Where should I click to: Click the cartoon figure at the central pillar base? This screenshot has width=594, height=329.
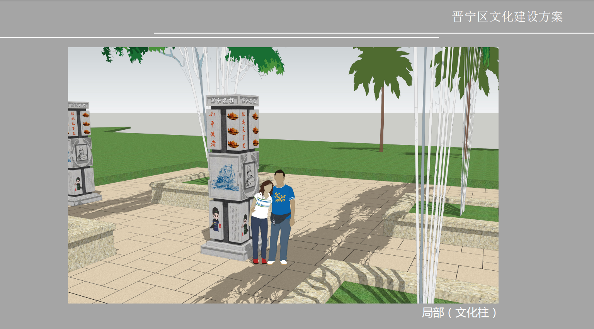coord(216,220)
